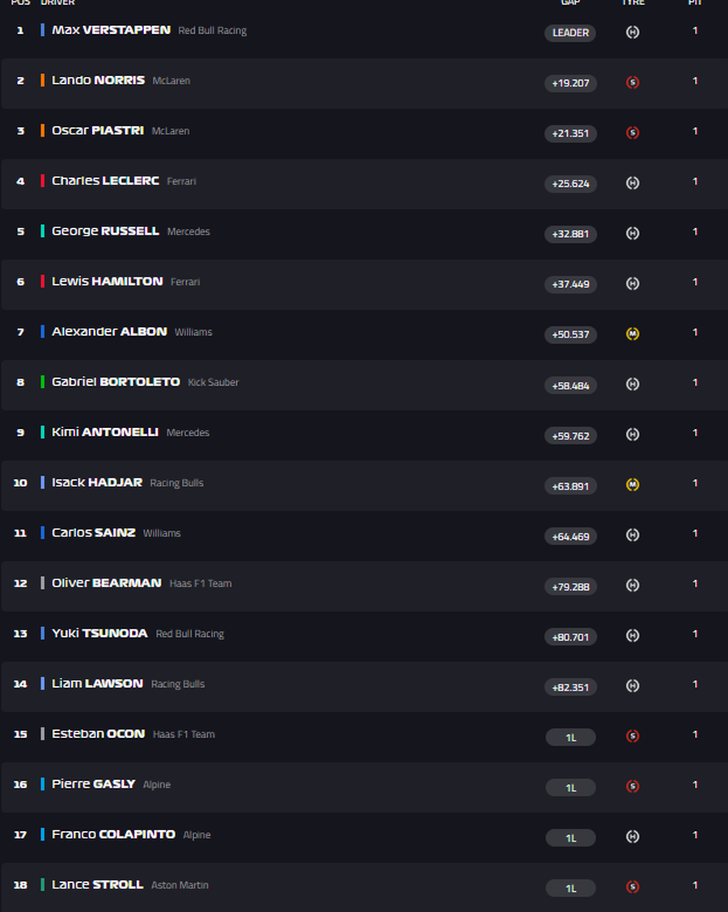
Task: Click Isack Hadjar's medium tyre icon
Action: pyautogui.click(x=633, y=485)
